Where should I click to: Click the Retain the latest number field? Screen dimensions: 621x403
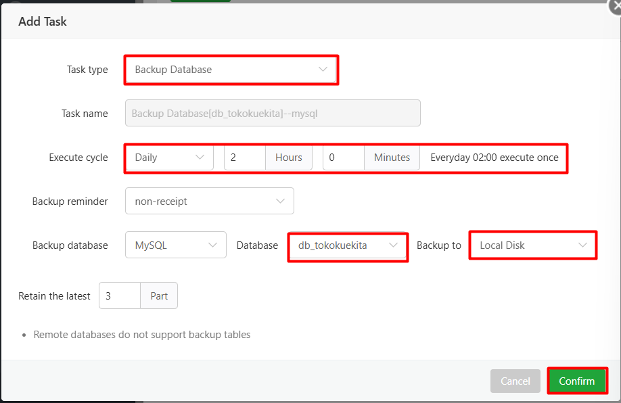pyautogui.click(x=119, y=295)
